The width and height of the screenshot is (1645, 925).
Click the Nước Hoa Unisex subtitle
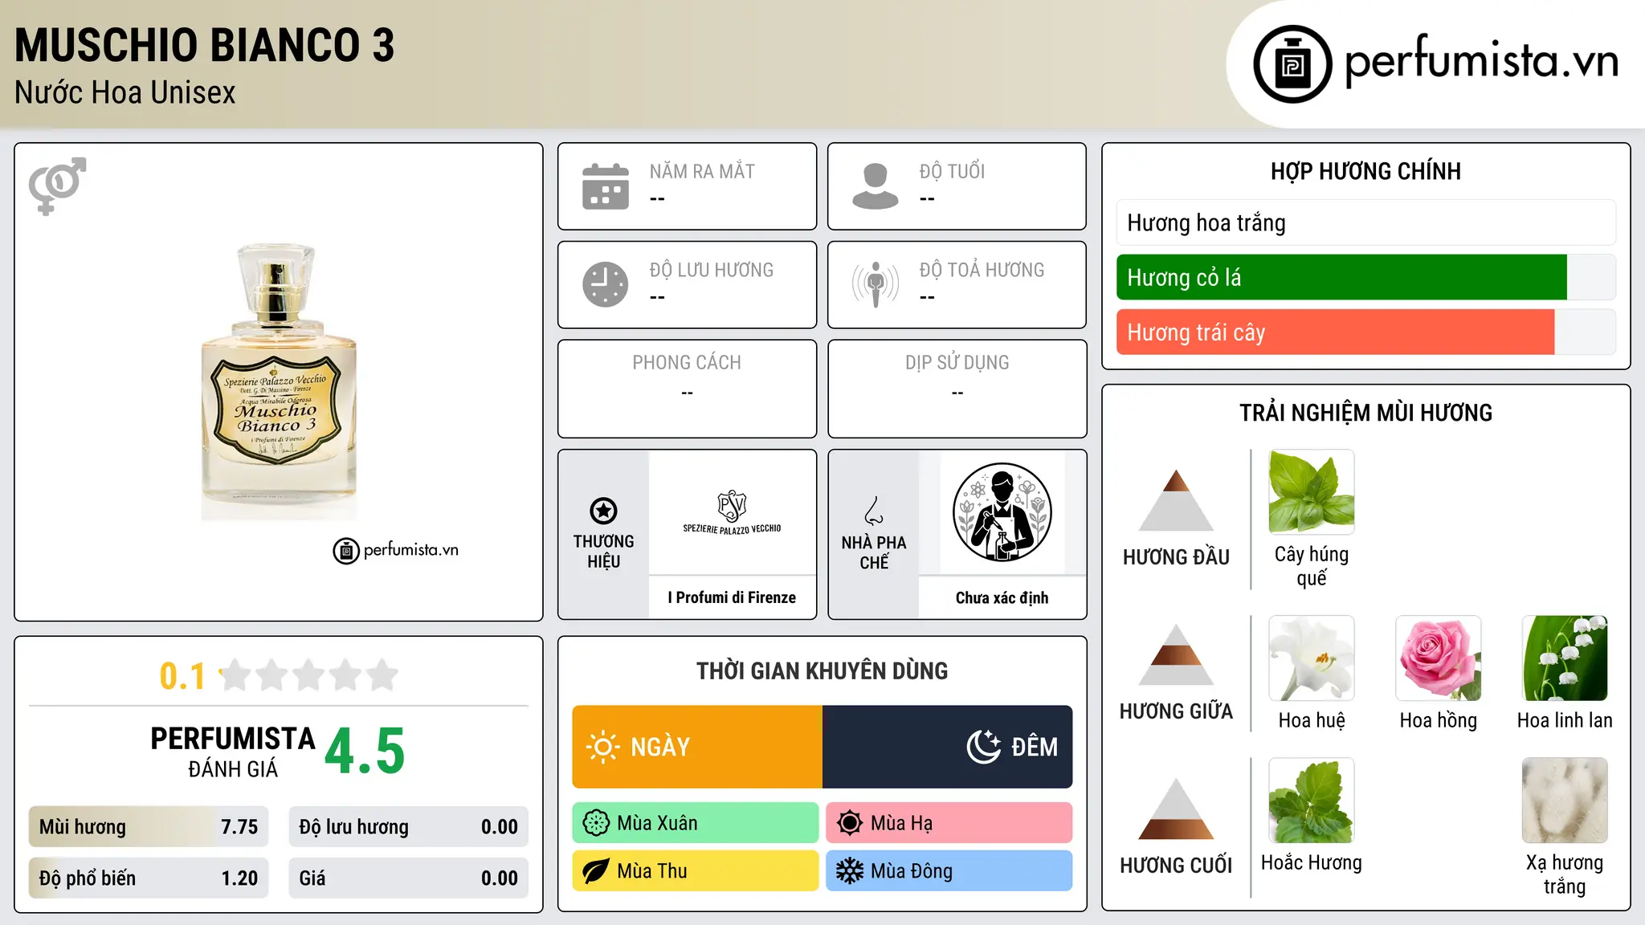(x=125, y=93)
